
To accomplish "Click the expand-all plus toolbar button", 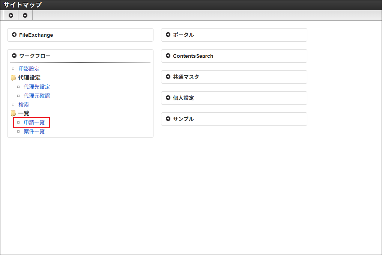I will tap(11, 15).
